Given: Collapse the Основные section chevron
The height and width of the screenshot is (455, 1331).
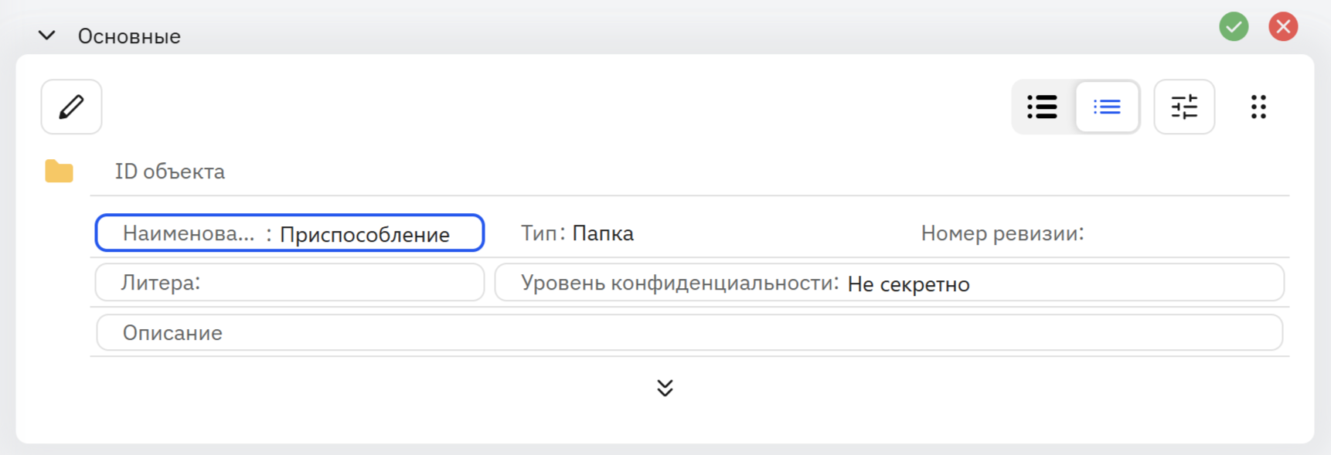Looking at the screenshot, I should click(47, 36).
